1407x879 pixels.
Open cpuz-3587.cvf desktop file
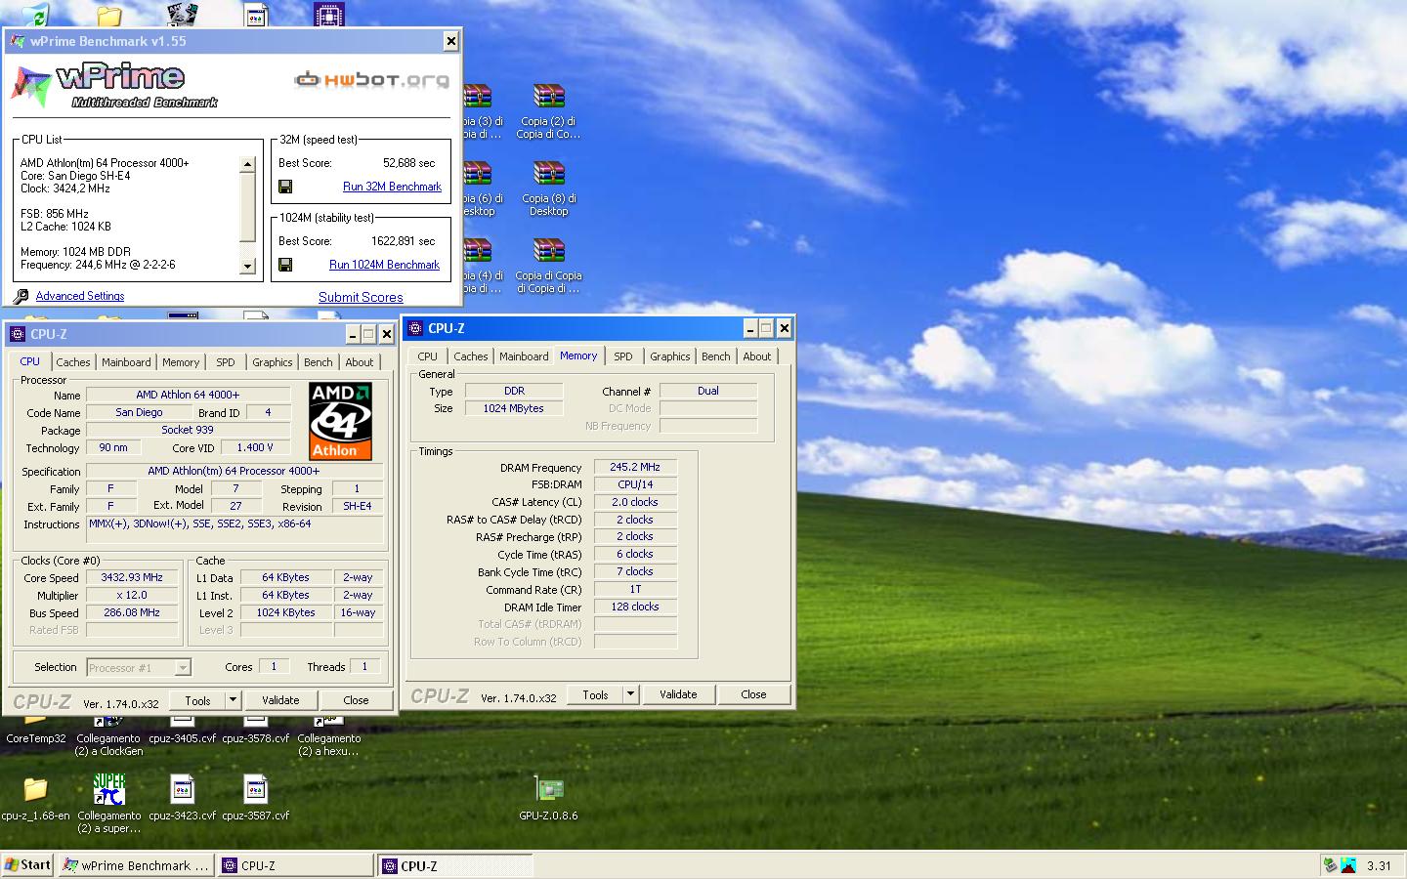256,789
